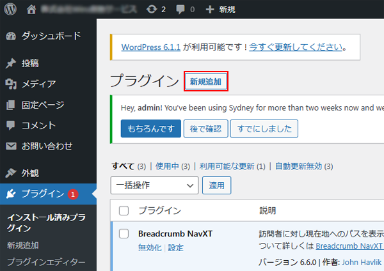384x271 pixels.
Task: Click 適用 button
Action: (216, 185)
